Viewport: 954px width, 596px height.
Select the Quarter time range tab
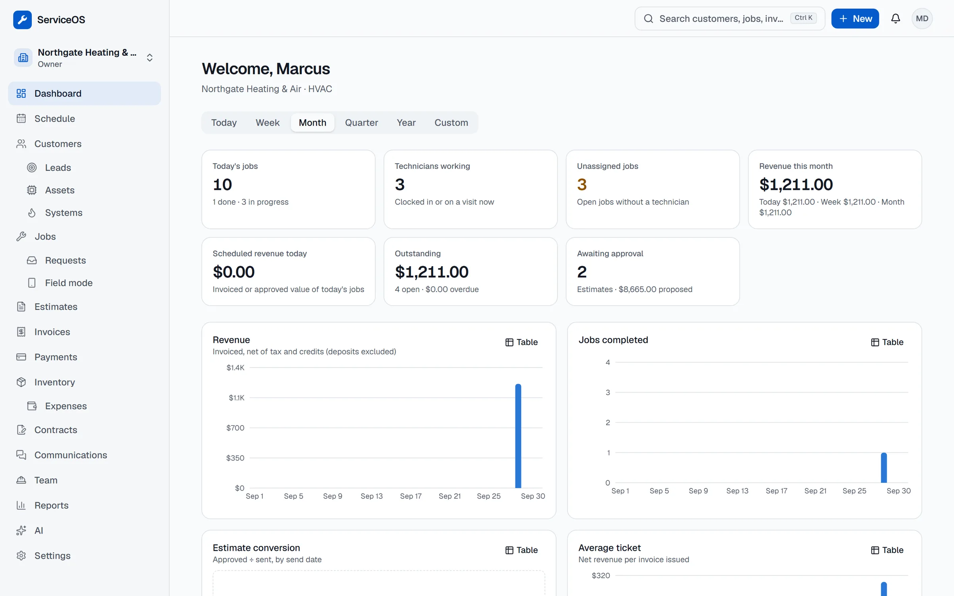tap(361, 122)
